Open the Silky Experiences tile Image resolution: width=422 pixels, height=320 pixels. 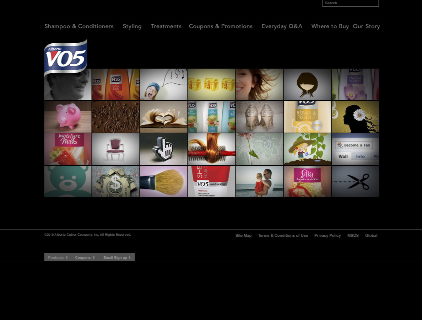[307, 182]
